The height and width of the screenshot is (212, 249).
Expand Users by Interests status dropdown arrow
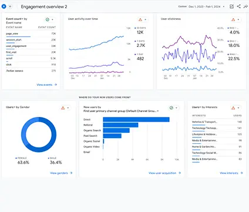pyautogui.click(x=238, y=108)
